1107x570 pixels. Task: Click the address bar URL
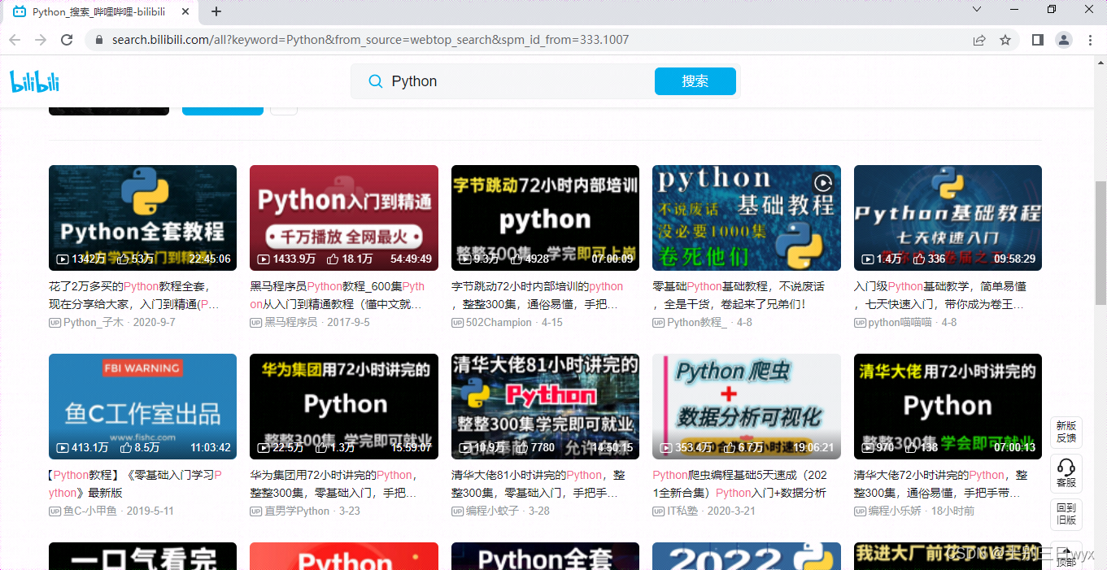pos(370,40)
